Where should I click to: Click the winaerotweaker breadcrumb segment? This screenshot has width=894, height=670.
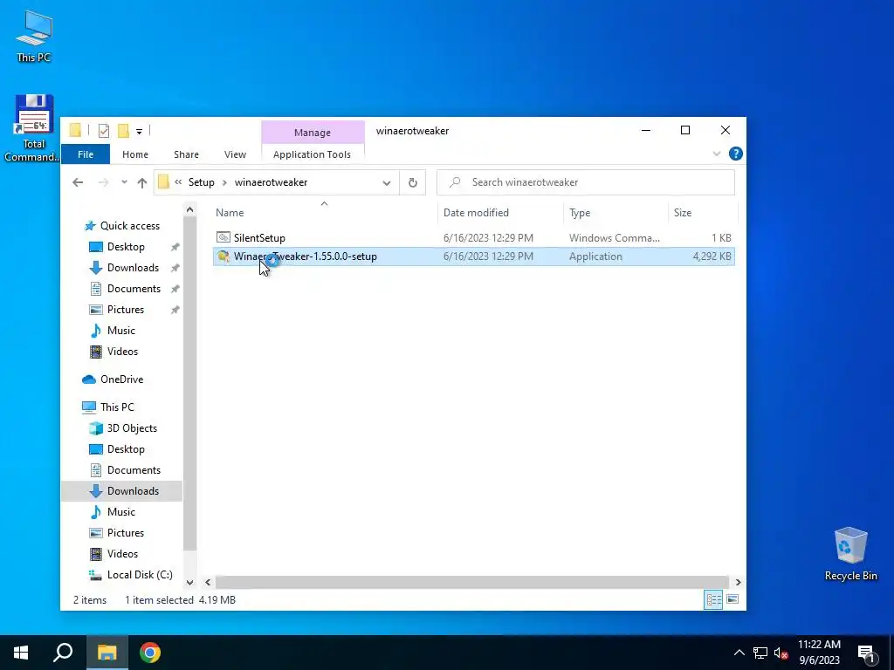point(271,182)
